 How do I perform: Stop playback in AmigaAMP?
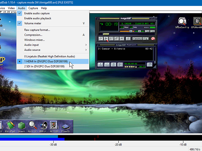point(116,39)
